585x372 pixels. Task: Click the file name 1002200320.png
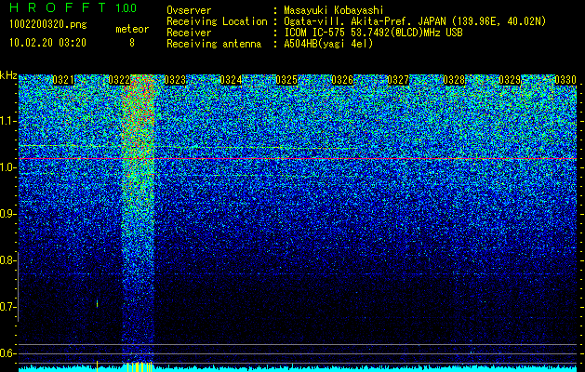[x=48, y=24]
